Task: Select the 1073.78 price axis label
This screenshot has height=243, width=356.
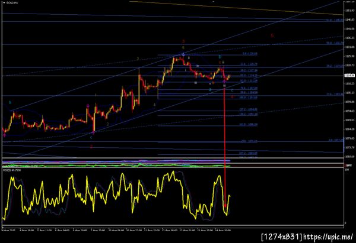Action: 349,148
